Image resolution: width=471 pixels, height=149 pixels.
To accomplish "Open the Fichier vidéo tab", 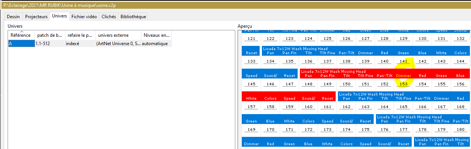I will (84, 17).
